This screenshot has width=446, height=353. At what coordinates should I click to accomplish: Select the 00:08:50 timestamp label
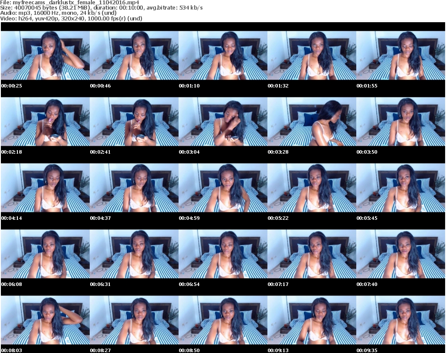tap(189, 350)
